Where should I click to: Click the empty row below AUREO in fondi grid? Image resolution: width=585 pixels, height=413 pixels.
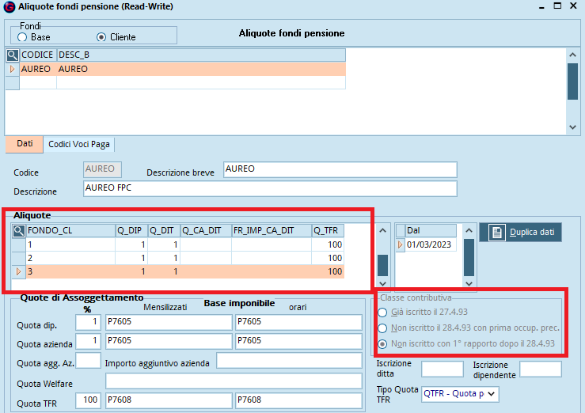183,82
